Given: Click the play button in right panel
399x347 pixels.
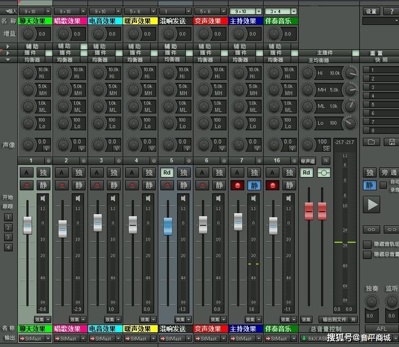Looking at the screenshot, I should 372,205.
